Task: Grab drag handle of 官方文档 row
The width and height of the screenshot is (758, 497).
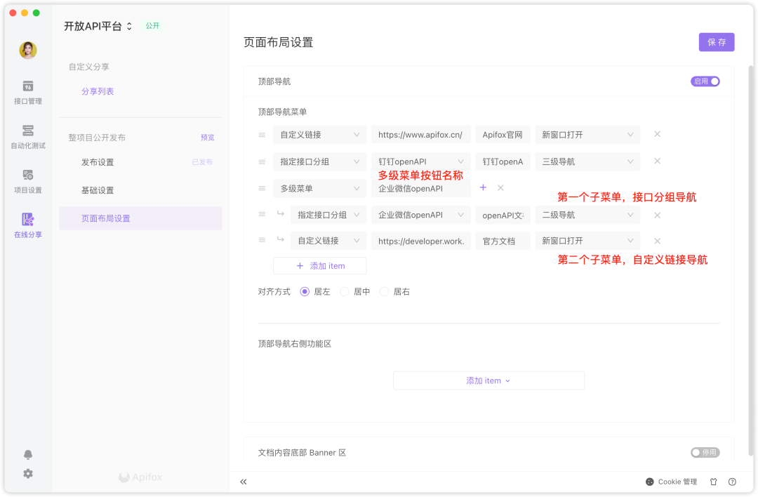Action: 262,240
